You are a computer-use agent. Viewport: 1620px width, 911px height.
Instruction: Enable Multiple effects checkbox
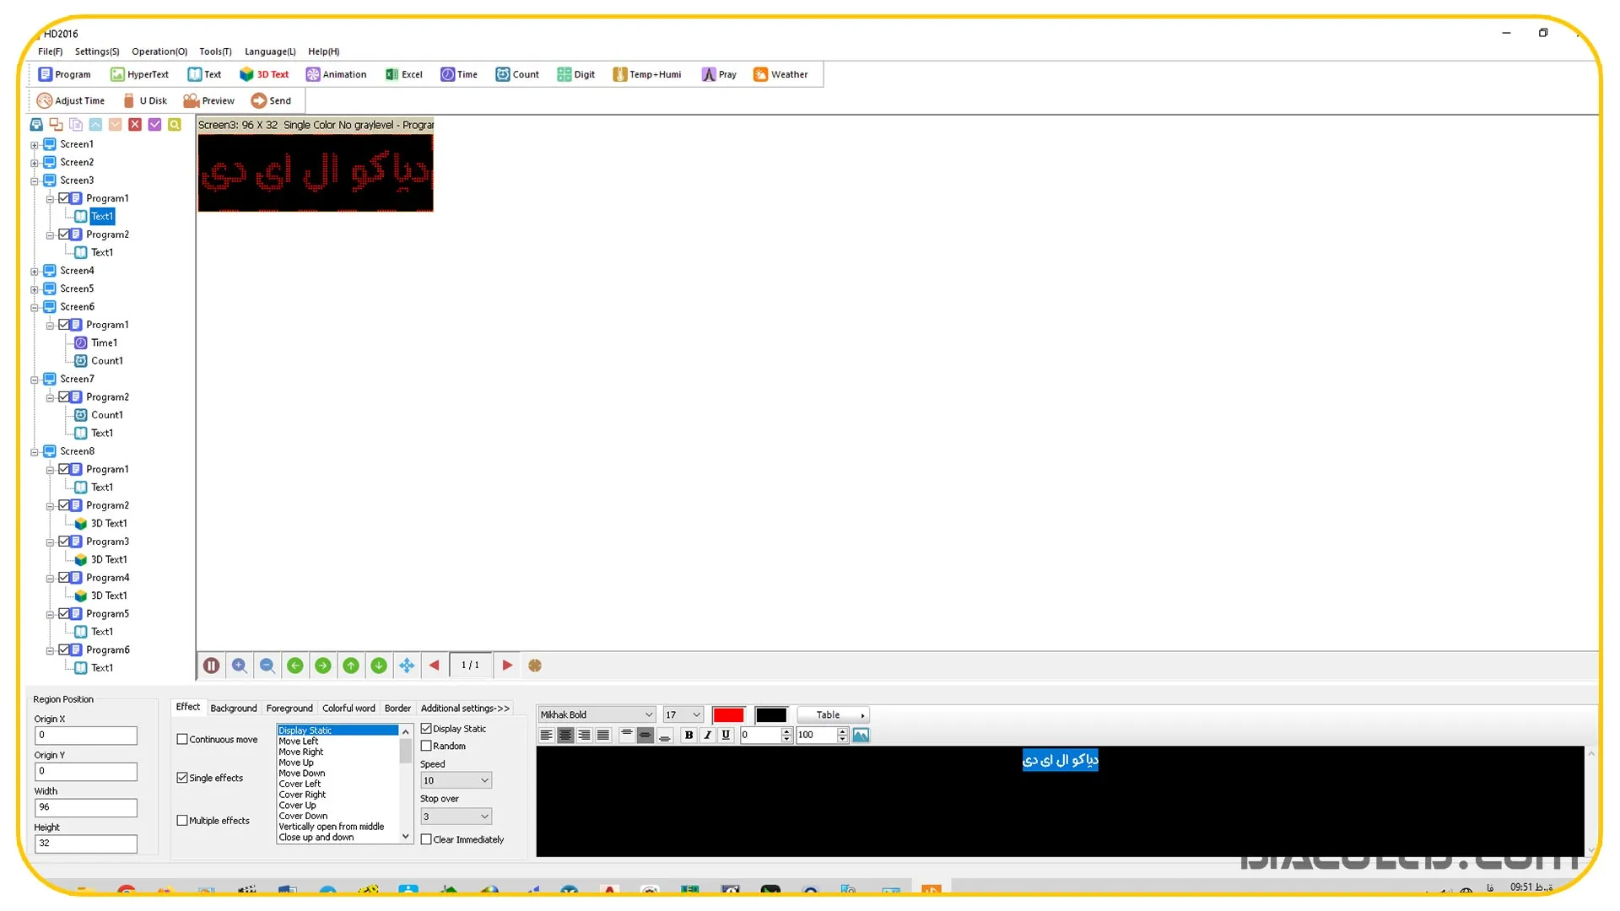[x=182, y=821]
